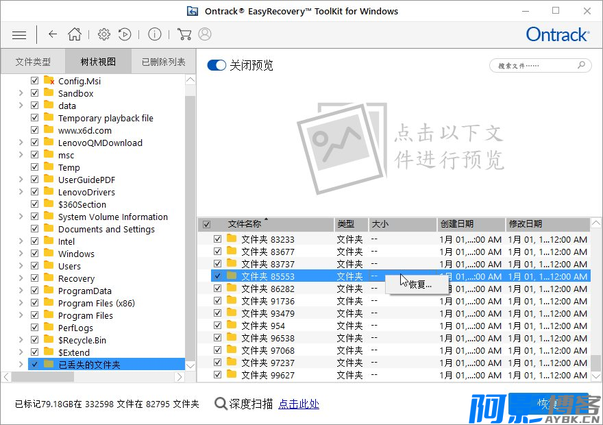Expand the Recovery tree node
The image size is (603, 425).
point(21,278)
